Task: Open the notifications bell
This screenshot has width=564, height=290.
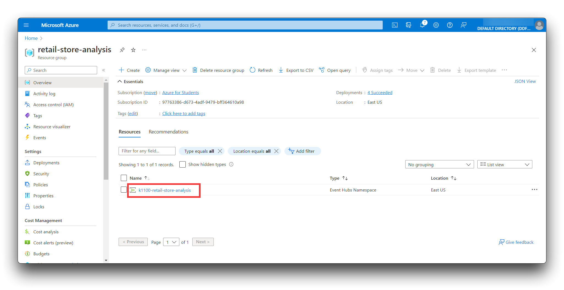Action: pos(422,25)
